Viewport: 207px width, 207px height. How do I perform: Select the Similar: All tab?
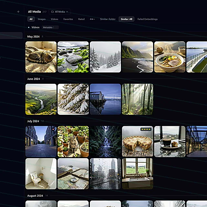click(126, 19)
